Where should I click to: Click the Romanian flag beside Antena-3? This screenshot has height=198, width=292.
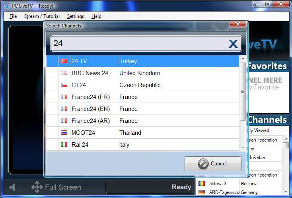pyautogui.click(x=201, y=183)
